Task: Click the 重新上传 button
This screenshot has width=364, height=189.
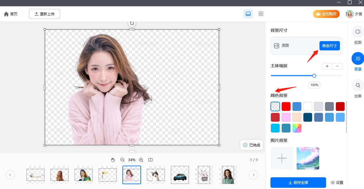Action: [x=45, y=14]
